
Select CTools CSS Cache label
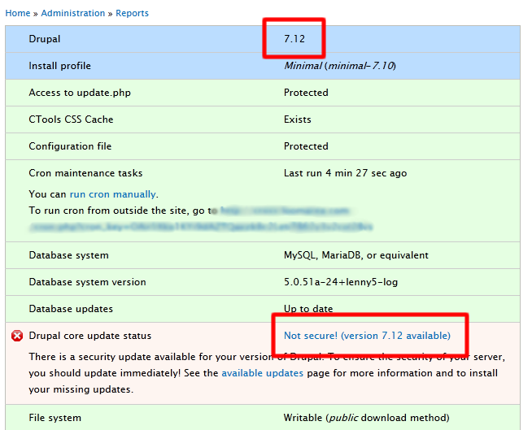tap(71, 119)
